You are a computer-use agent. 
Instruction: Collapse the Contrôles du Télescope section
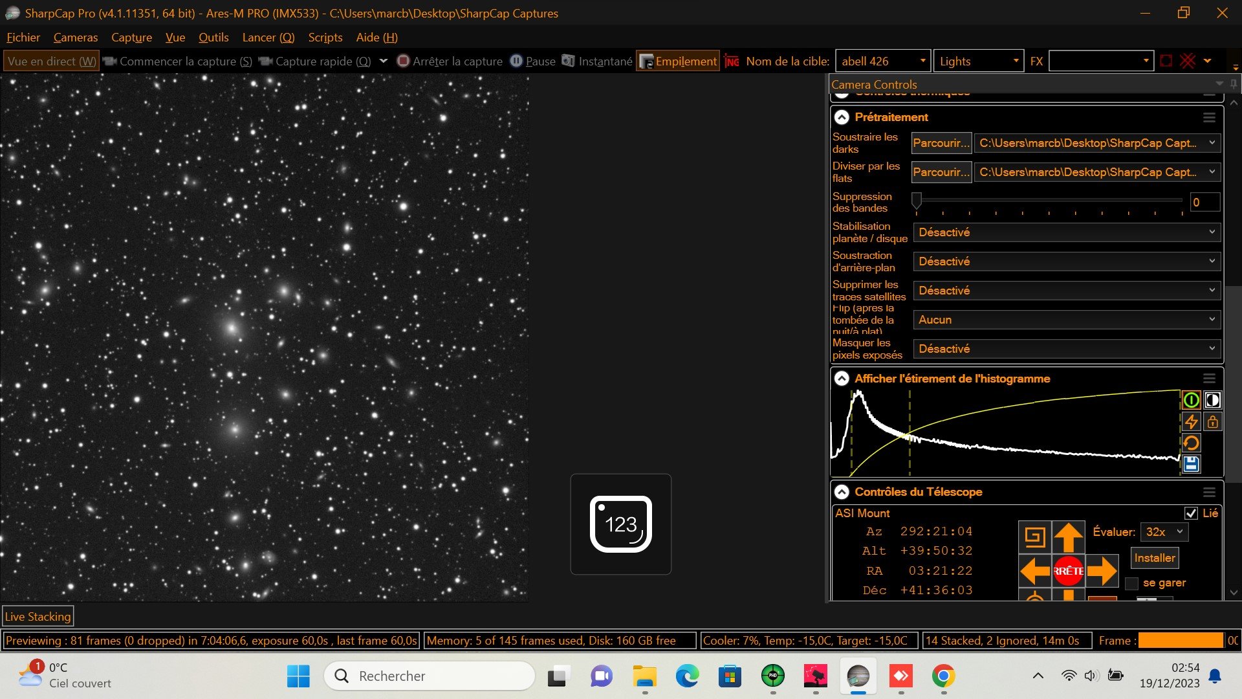[842, 492]
